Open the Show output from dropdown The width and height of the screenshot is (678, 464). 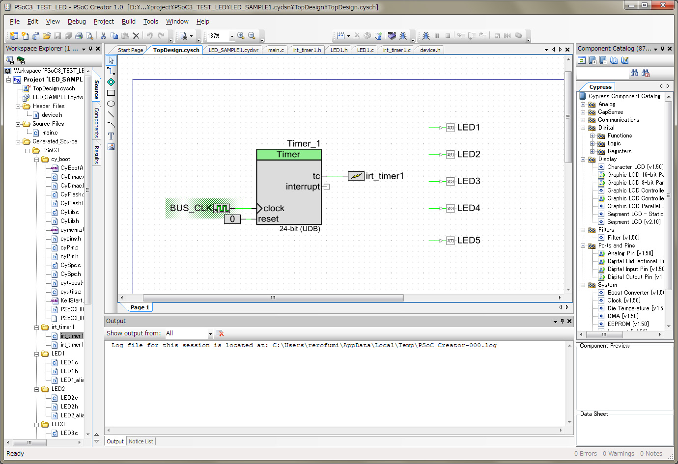coord(210,333)
